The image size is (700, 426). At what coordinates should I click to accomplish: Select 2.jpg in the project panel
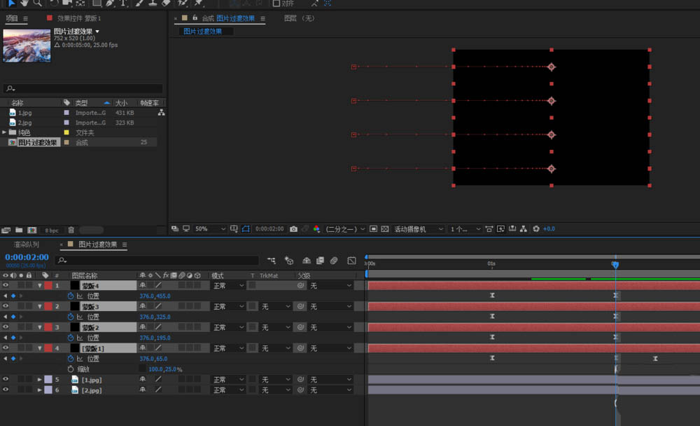[25, 123]
